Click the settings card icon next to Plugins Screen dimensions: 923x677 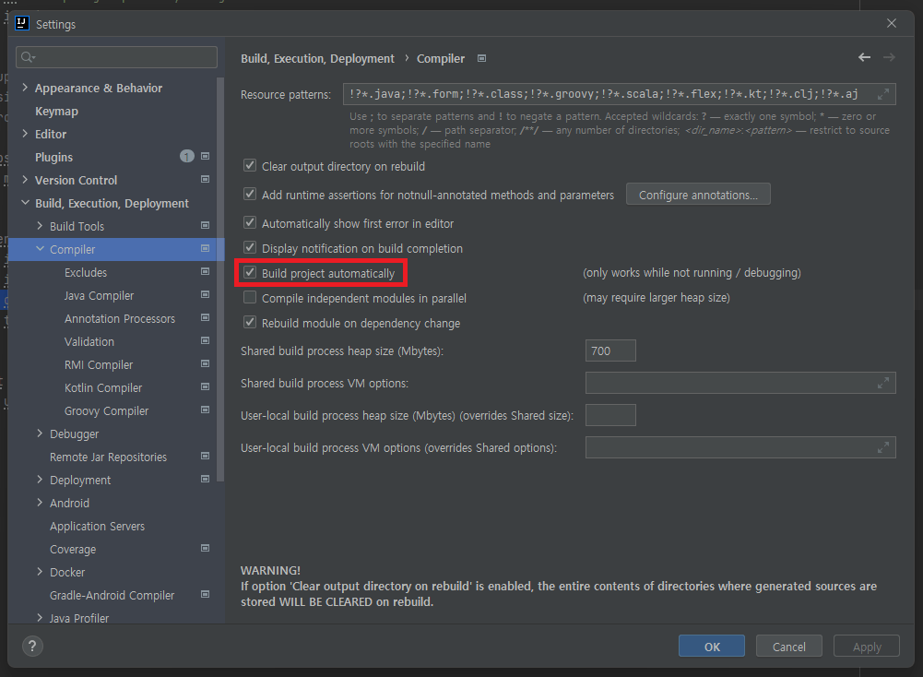pos(205,156)
